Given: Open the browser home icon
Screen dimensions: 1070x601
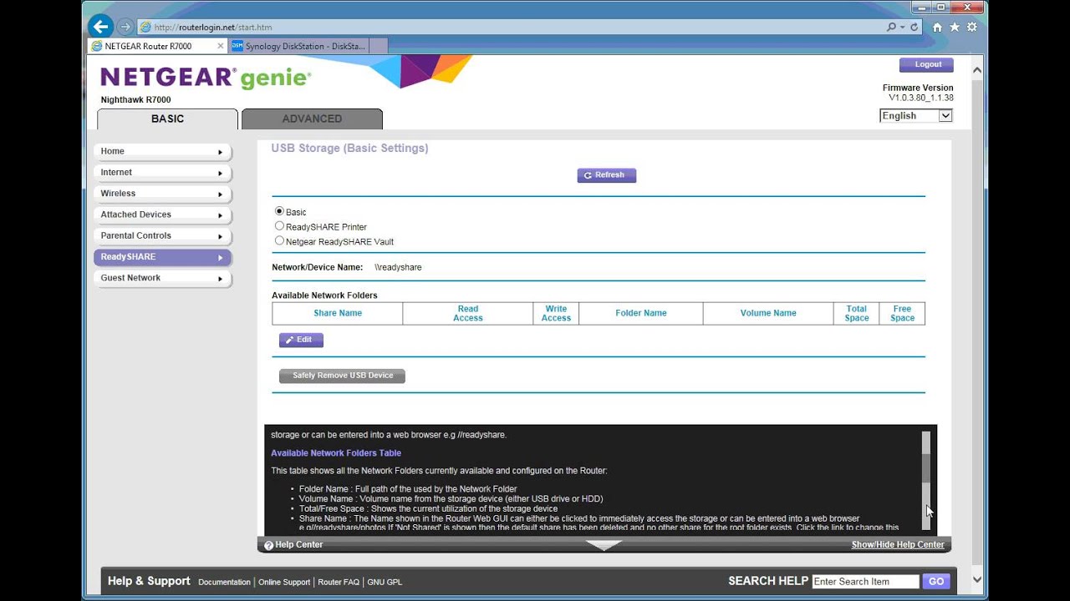Looking at the screenshot, I should pyautogui.click(x=937, y=28).
